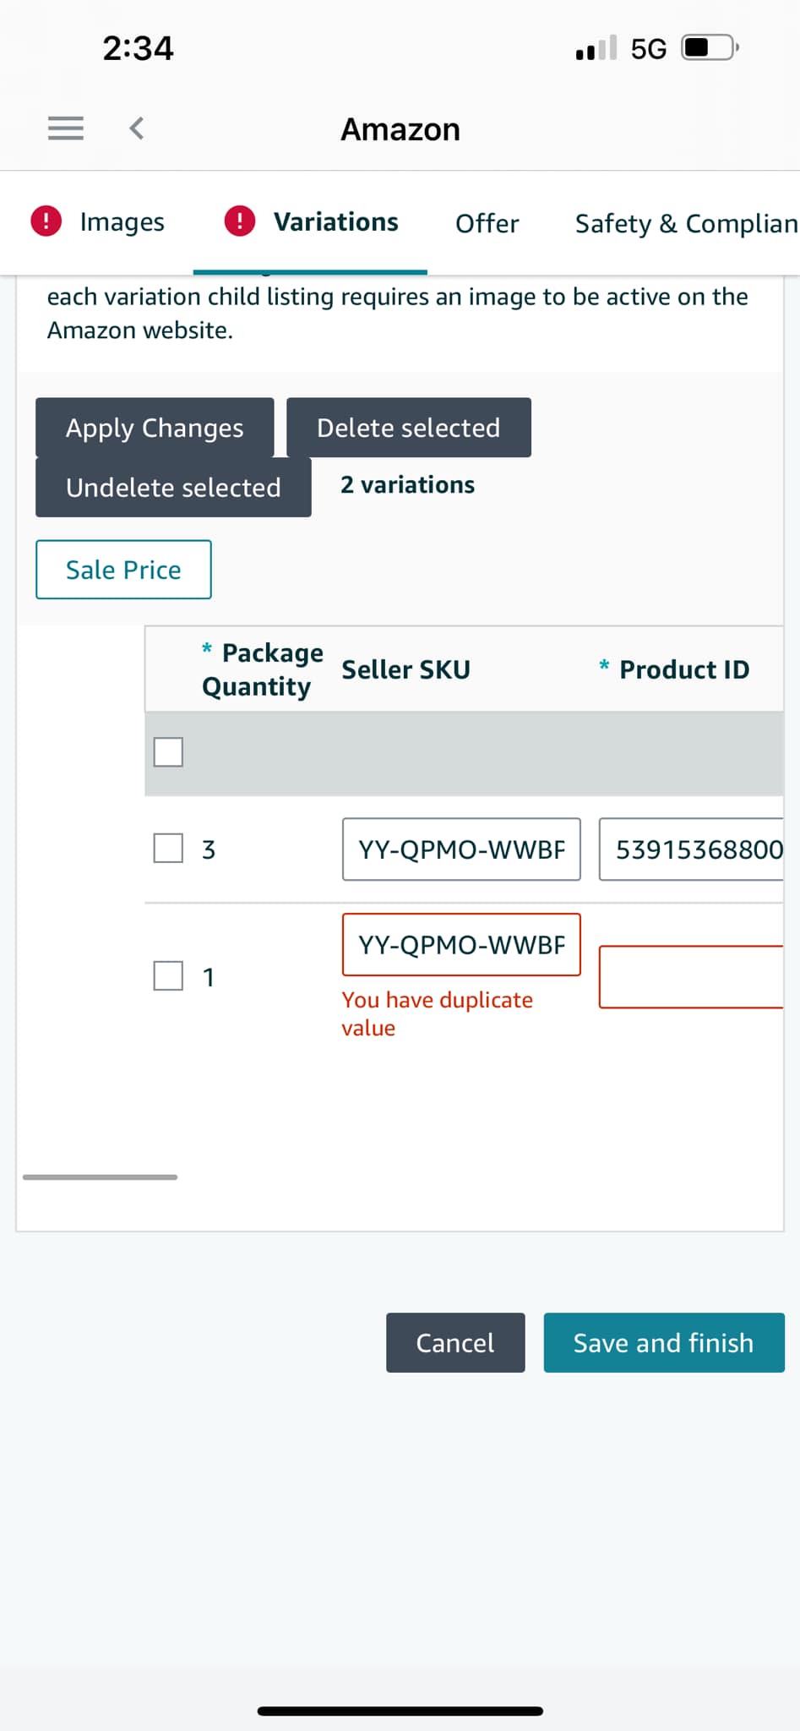800x1731 pixels.
Task: Click the horizontal scrollbar below the table
Action: [100, 1177]
